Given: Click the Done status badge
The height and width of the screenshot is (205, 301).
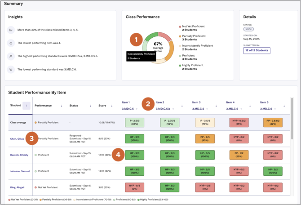Looking at the screenshot, I should coord(248,29).
